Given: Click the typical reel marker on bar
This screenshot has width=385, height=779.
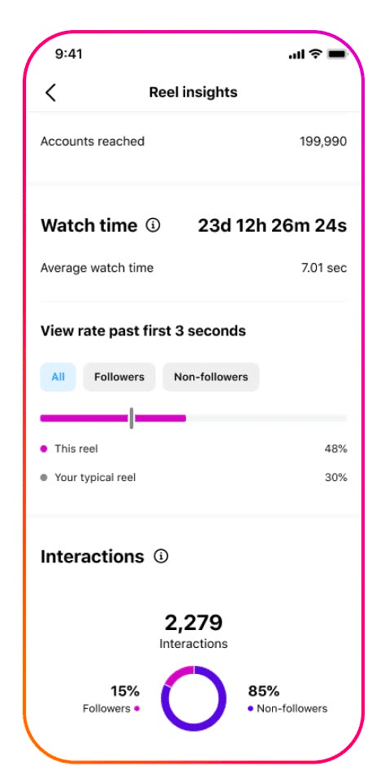Looking at the screenshot, I should (x=132, y=418).
